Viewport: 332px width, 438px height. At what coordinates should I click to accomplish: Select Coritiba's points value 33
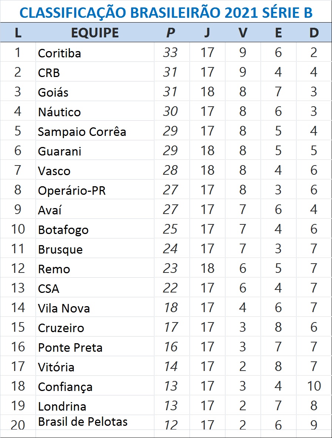coord(170,53)
